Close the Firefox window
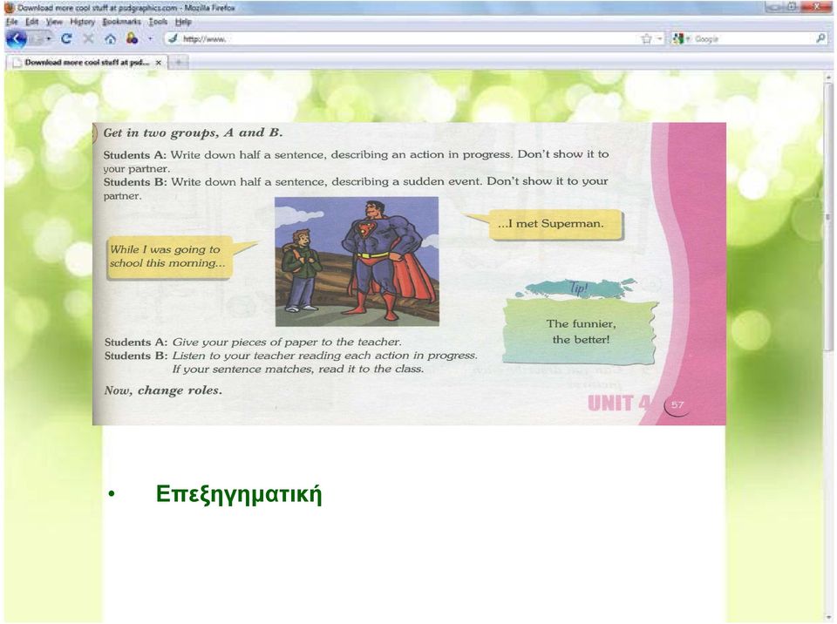The height and width of the screenshot is (624, 837). point(816,6)
